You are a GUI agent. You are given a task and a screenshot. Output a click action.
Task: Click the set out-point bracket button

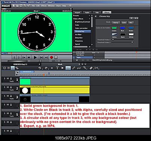[x=19, y=58]
